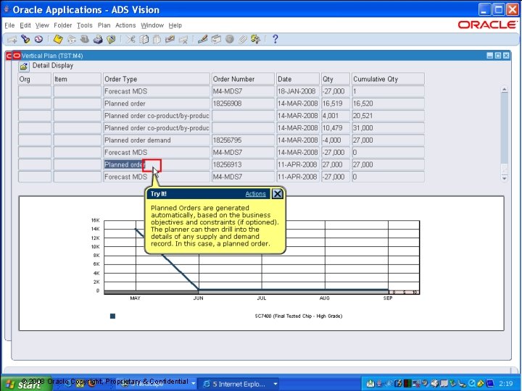Open Attachments with the paperclip icon
This screenshot has height=391, width=522.
pos(244,40)
